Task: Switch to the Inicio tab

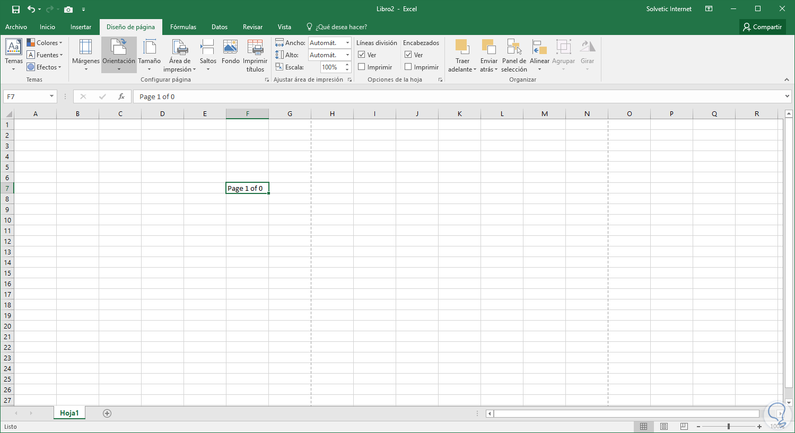Action: [47, 27]
